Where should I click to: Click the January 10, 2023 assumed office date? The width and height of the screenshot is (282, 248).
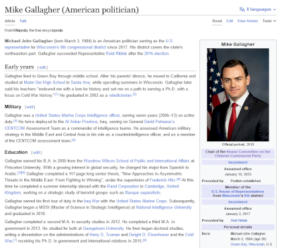coord(238,174)
